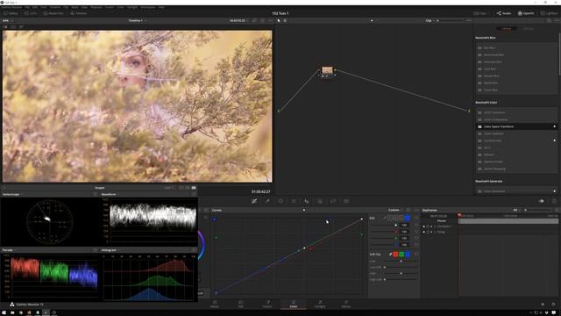Viewport: 561px width, 316px height.
Task: Show the Keyframes palette icon
Action: (x=542, y=201)
